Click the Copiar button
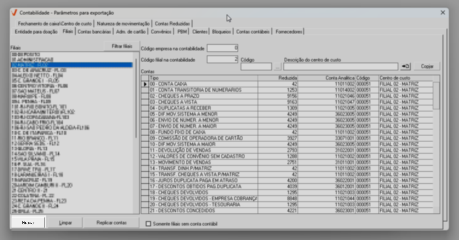 [x=427, y=66]
